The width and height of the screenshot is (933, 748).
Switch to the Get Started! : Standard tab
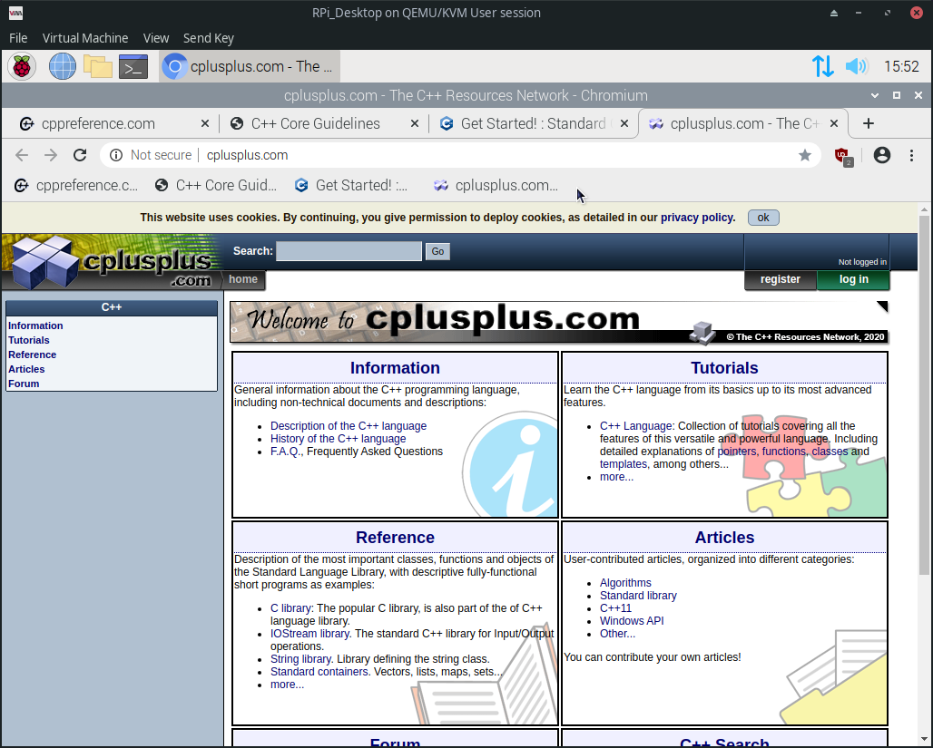click(x=533, y=123)
